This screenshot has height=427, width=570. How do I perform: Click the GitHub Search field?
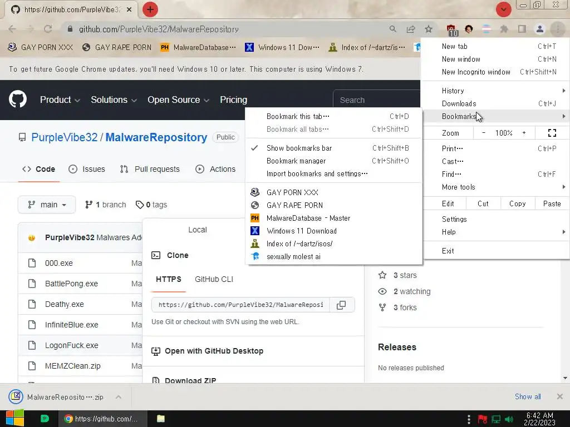pos(377,100)
